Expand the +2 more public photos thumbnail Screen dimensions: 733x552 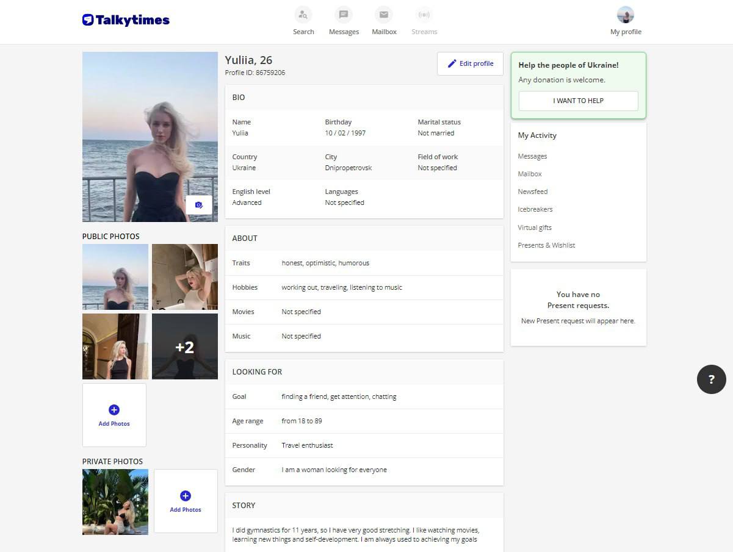185,346
